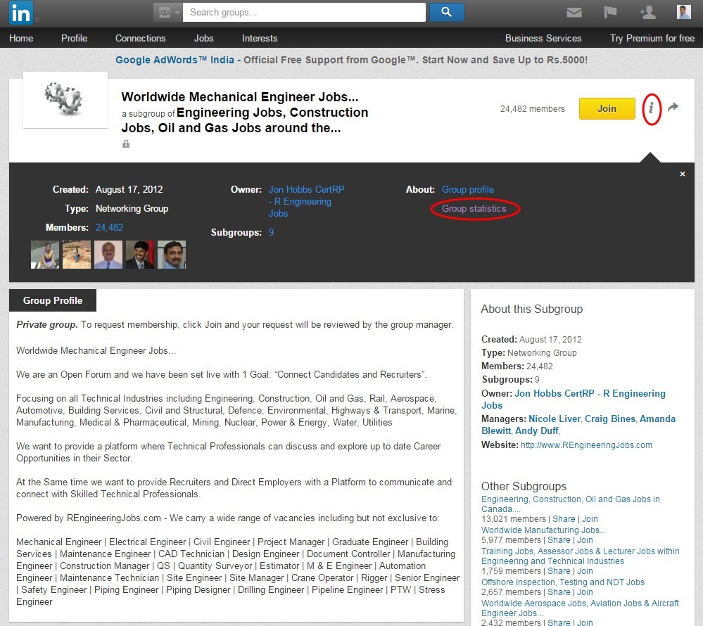The width and height of the screenshot is (703, 626).
Task: Open the Profile menu
Action: tap(74, 39)
